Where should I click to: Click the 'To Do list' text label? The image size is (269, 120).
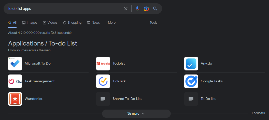pyautogui.click(x=208, y=99)
